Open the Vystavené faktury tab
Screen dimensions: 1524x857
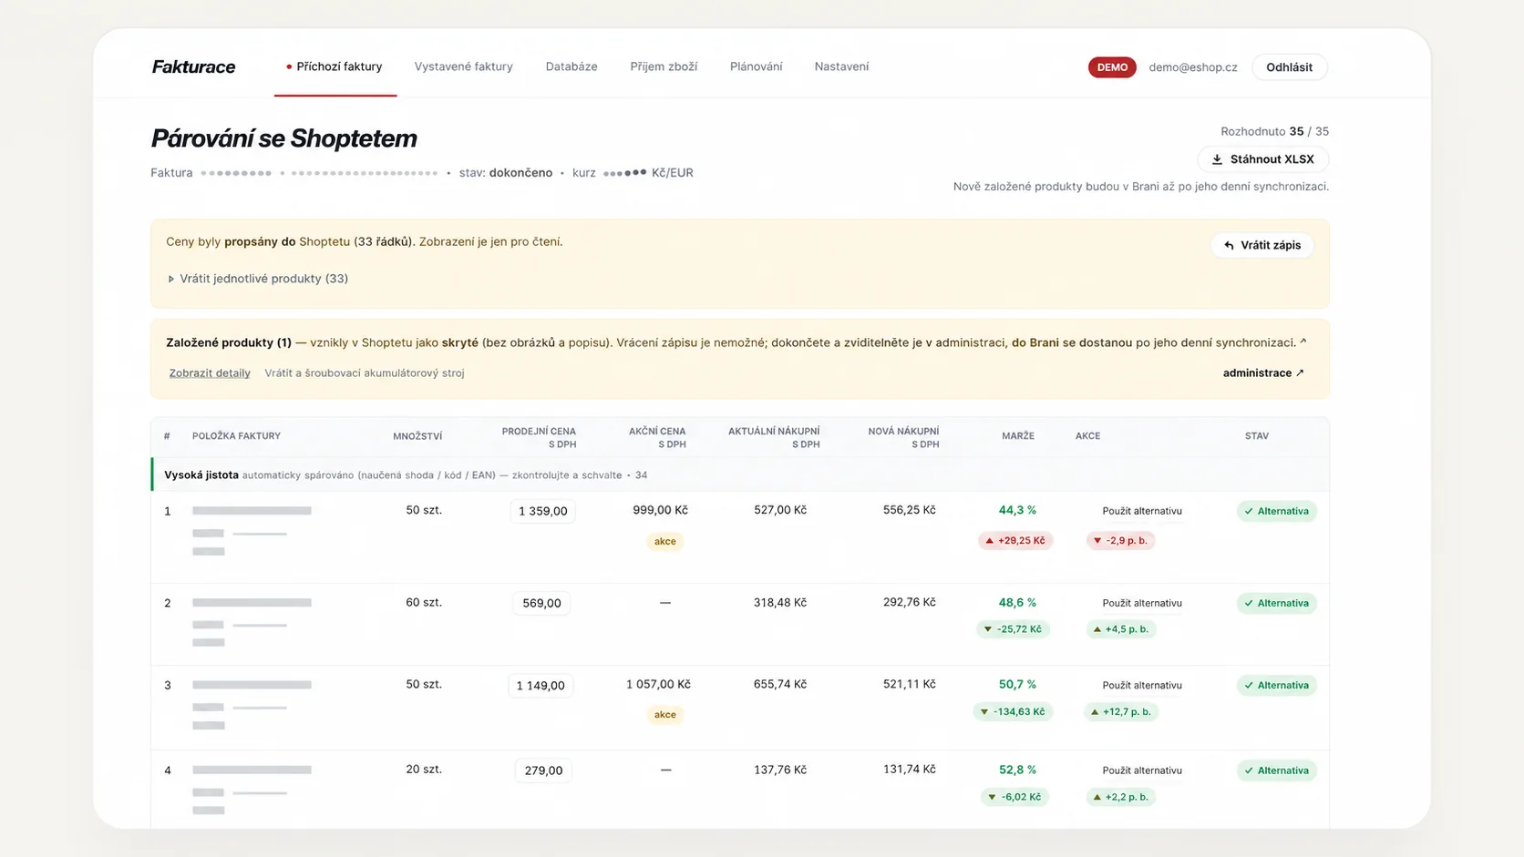coord(463,66)
